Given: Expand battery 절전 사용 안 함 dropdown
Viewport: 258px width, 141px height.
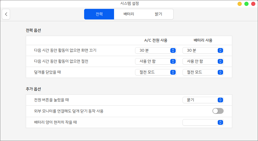Looking at the screenshot, I should tap(203, 61).
